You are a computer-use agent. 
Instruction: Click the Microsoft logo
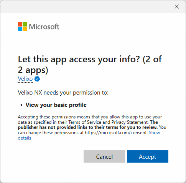(x=39, y=27)
